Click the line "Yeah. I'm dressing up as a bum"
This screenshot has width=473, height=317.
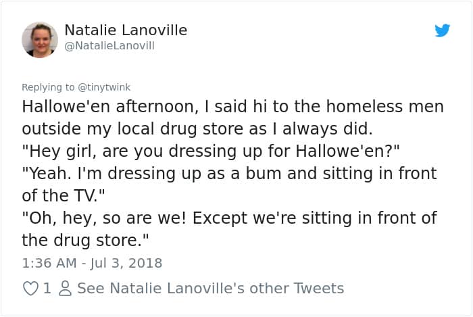pyautogui.click(x=229, y=174)
